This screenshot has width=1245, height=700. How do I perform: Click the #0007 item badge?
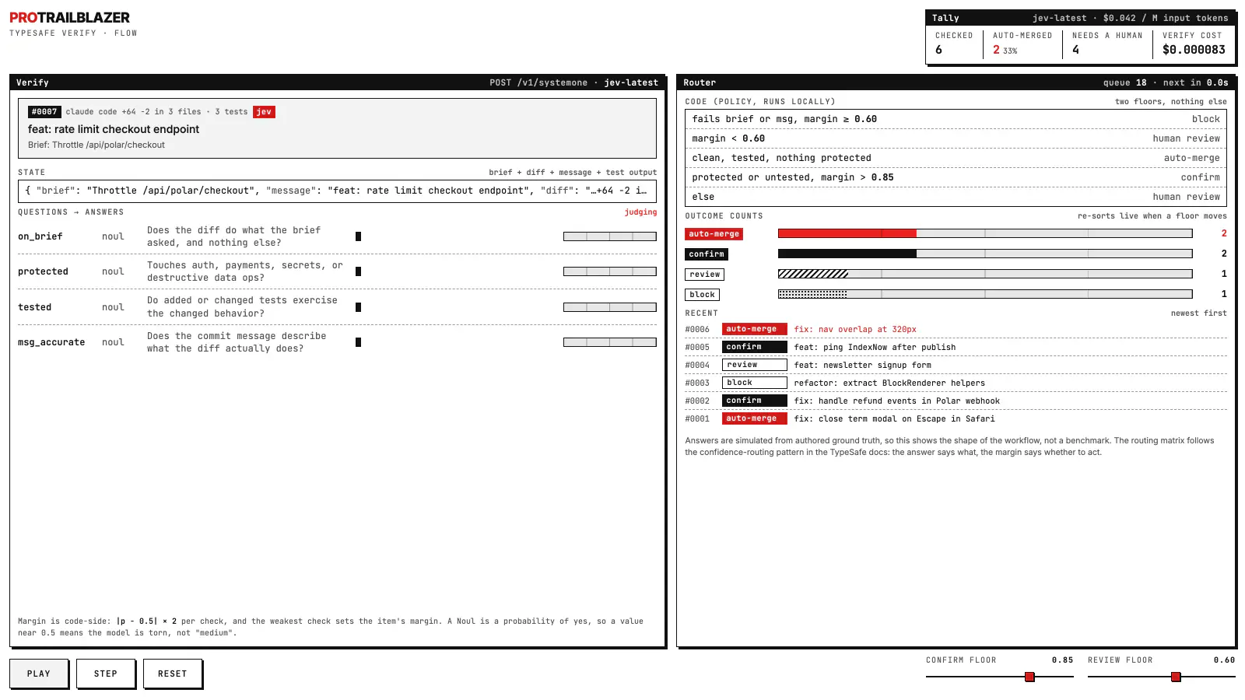pyautogui.click(x=44, y=112)
